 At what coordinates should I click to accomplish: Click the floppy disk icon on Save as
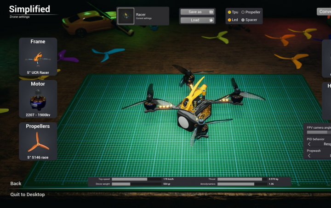211,12
